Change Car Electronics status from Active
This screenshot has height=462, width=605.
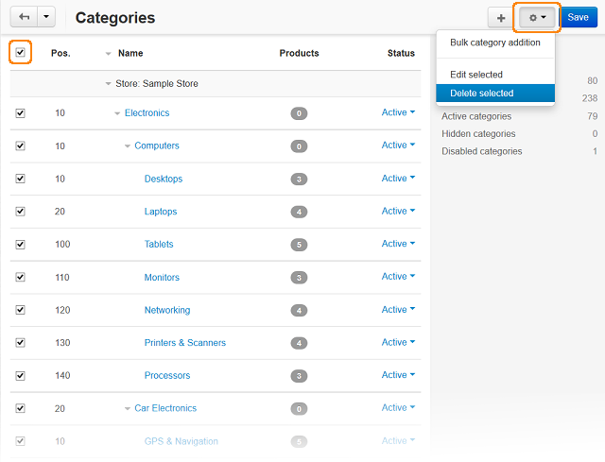pyautogui.click(x=398, y=407)
